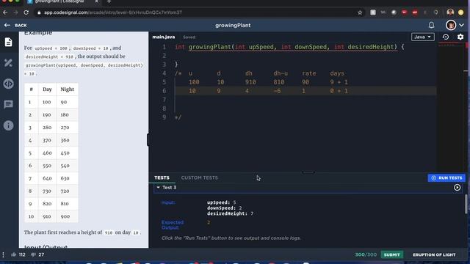Click table cell 910 in row 10
470x264 pixels.
pos(47,216)
